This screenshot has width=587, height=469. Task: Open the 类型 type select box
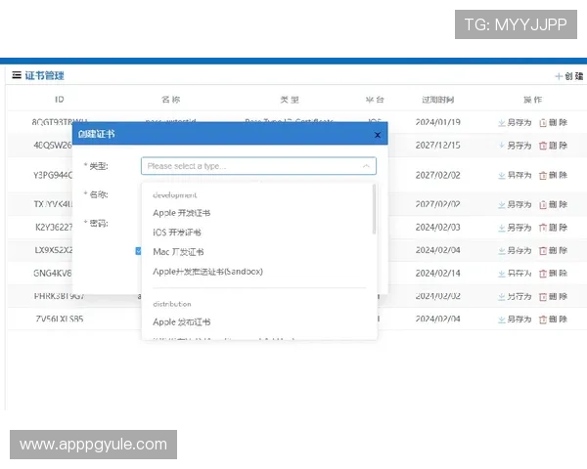tap(258, 166)
